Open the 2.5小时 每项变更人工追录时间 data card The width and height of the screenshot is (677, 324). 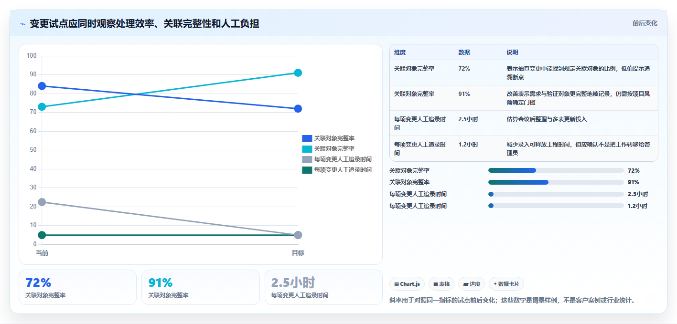tap(323, 287)
